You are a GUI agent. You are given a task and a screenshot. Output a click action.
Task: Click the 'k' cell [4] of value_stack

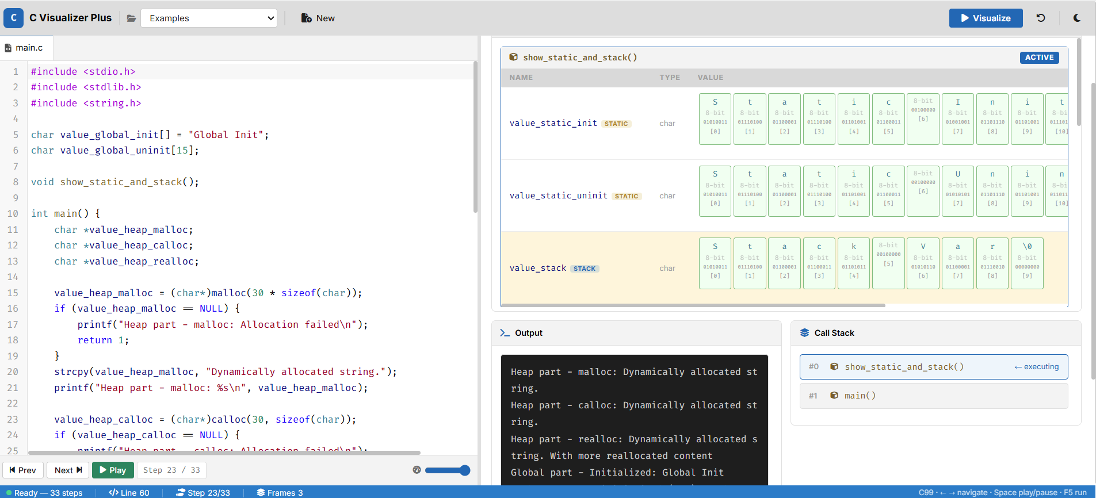tap(854, 263)
